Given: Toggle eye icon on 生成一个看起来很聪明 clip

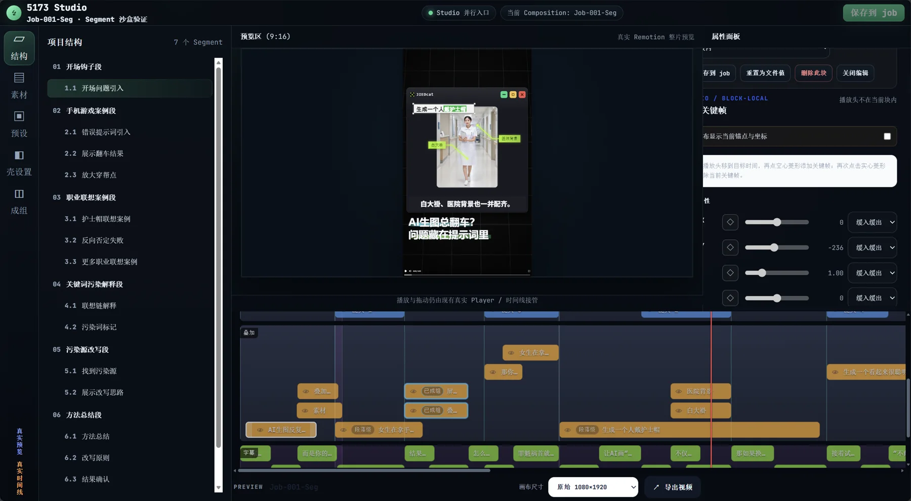Looking at the screenshot, I should click(835, 372).
